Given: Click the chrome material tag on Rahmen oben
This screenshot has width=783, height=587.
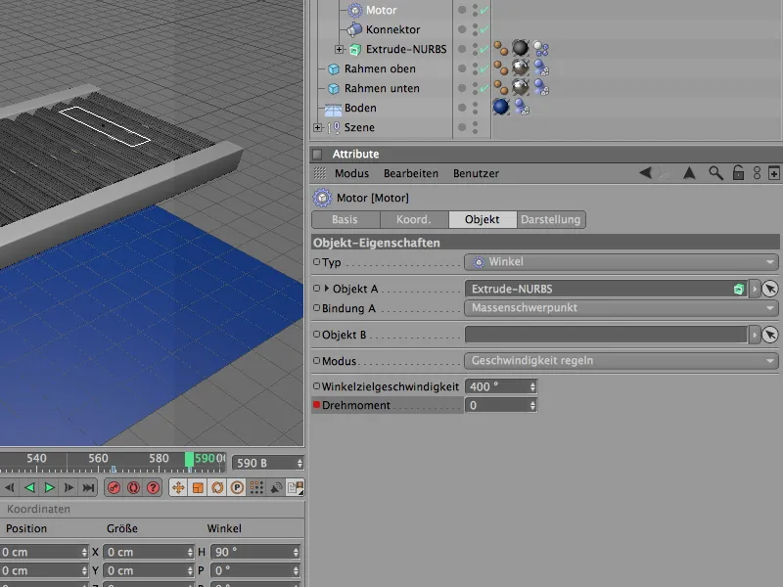Looking at the screenshot, I should click(x=521, y=68).
